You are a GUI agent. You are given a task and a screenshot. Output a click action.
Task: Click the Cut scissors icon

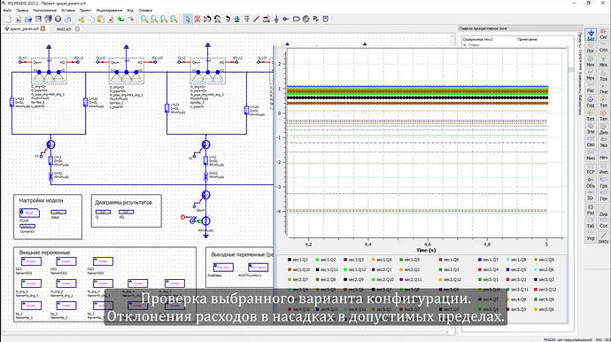81,19
